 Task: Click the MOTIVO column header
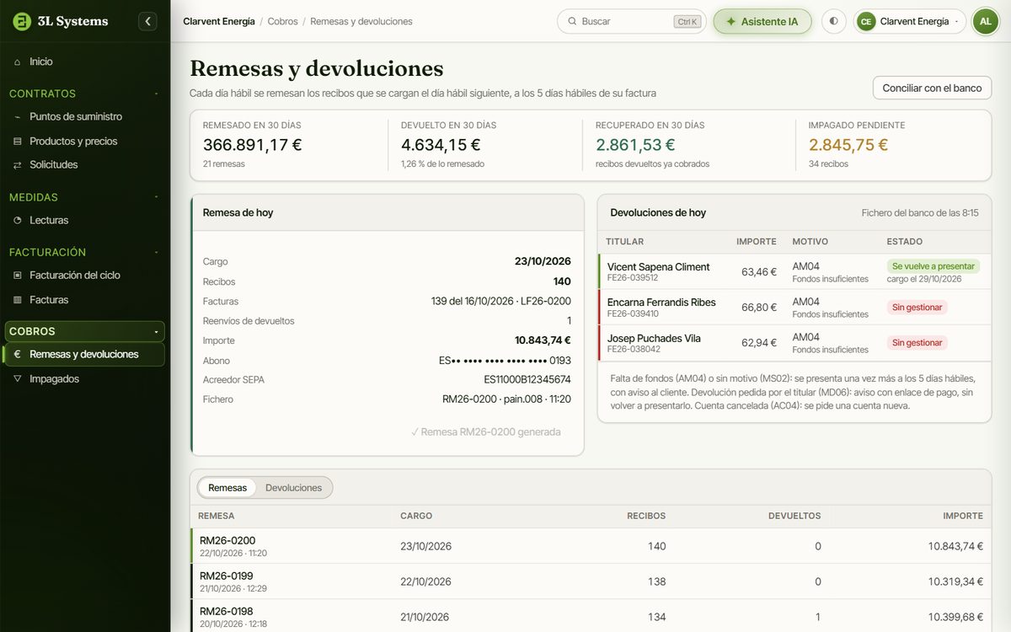pos(810,242)
